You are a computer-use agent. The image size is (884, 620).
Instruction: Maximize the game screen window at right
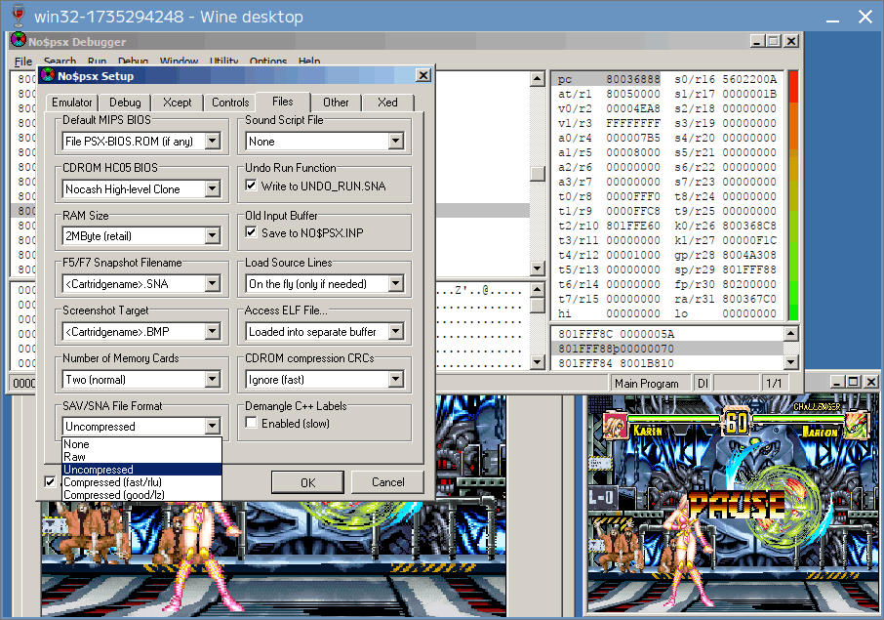pos(854,382)
